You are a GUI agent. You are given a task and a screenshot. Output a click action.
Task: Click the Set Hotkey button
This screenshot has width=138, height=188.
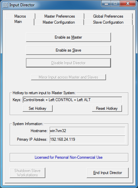click(38, 108)
